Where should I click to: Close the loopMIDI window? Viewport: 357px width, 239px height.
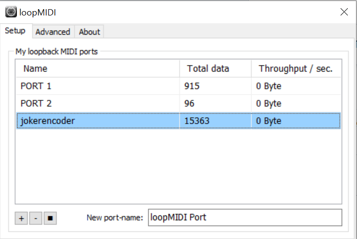click(x=344, y=12)
